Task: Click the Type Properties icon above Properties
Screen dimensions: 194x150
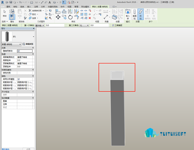Action: click(12, 12)
